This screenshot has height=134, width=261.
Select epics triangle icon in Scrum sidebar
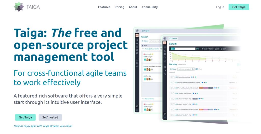(x=165, y=51)
